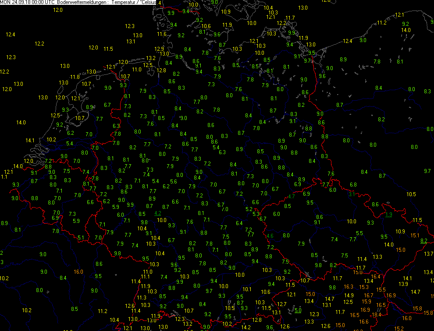Click the green 5.5 temperature value
The image size is (434, 331).
[359, 233]
